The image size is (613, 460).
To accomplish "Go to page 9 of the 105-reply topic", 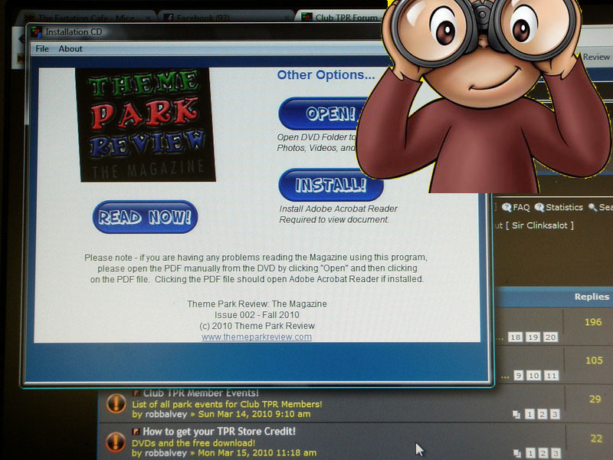I will tap(519, 376).
